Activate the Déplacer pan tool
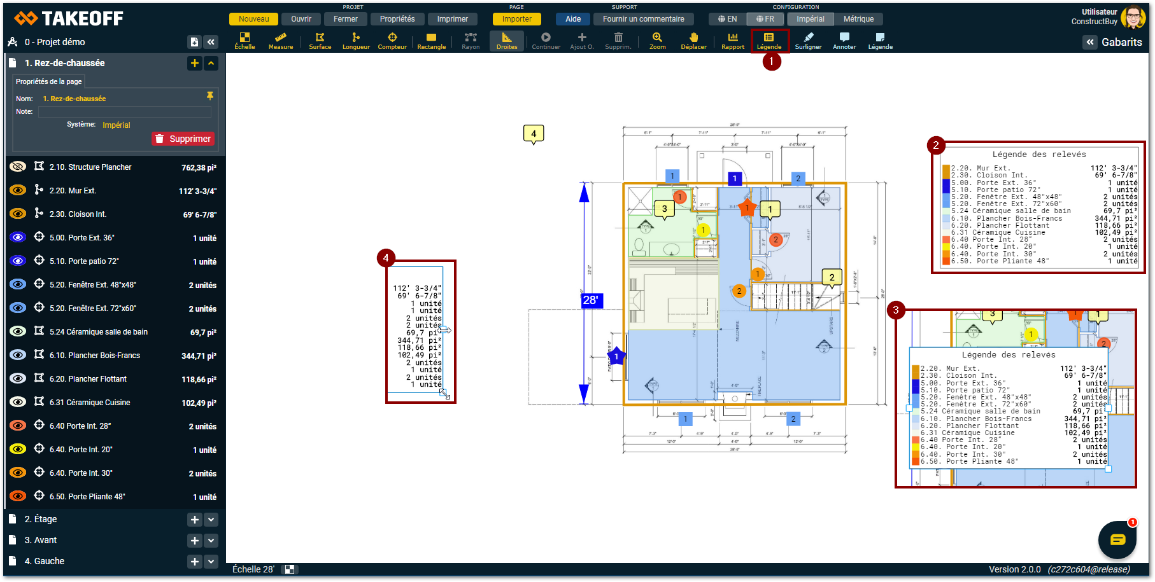 693,41
